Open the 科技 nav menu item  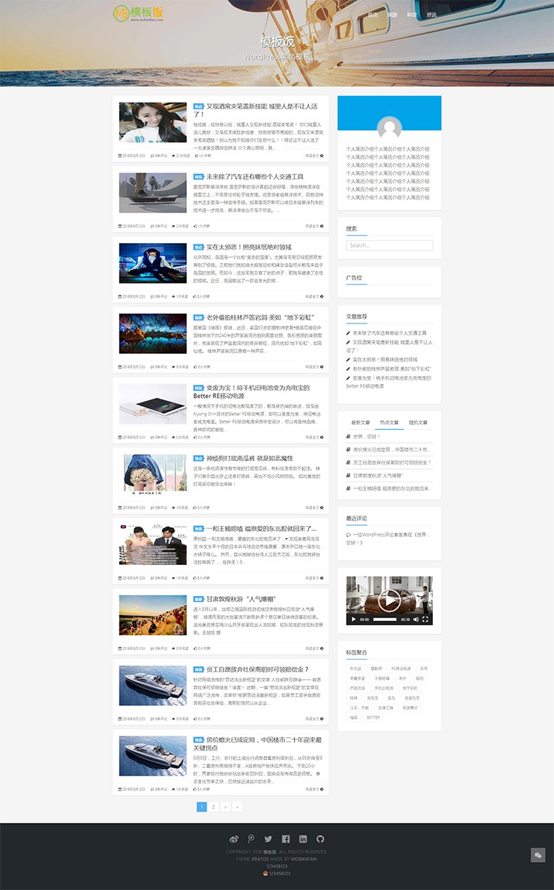point(411,14)
